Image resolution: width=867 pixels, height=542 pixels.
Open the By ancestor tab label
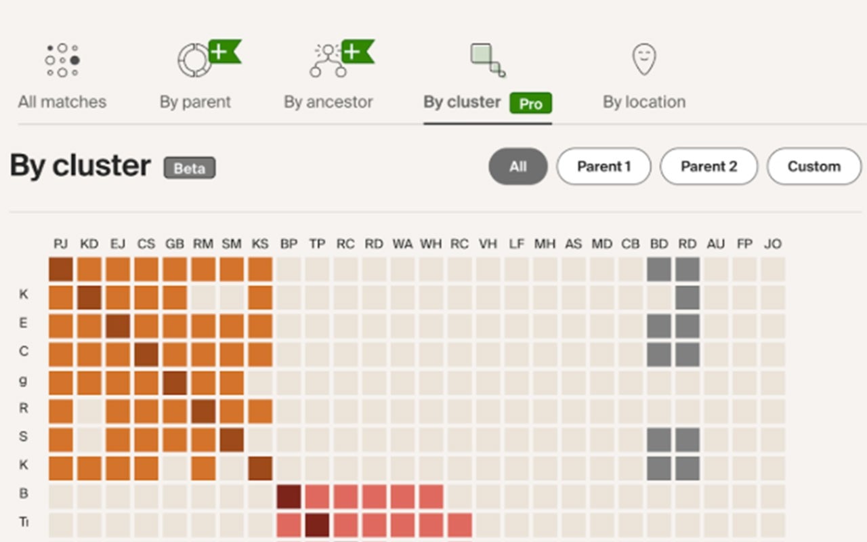[329, 102]
